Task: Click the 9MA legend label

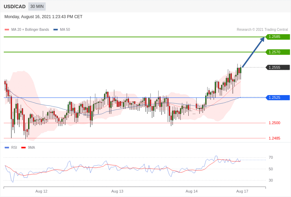Action: [31, 147]
